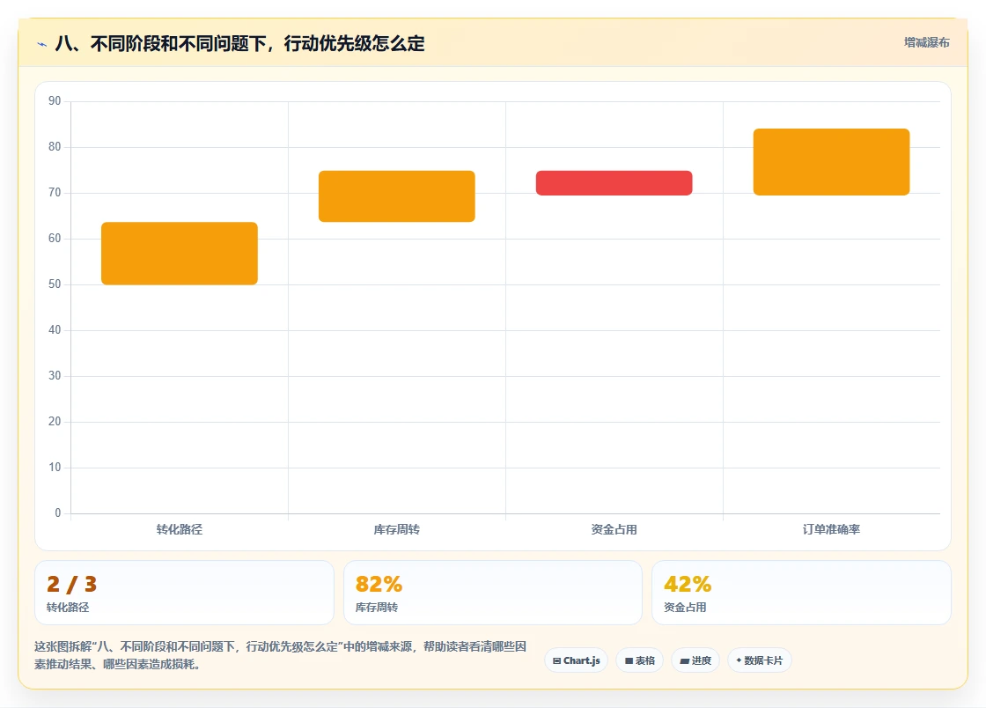Click the 资金占用 x-axis label
This screenshot has width=986, height=708.
614,529
